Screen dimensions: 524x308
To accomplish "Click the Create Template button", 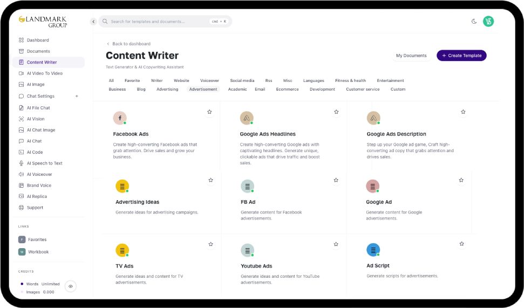I will tap(461, 56).
